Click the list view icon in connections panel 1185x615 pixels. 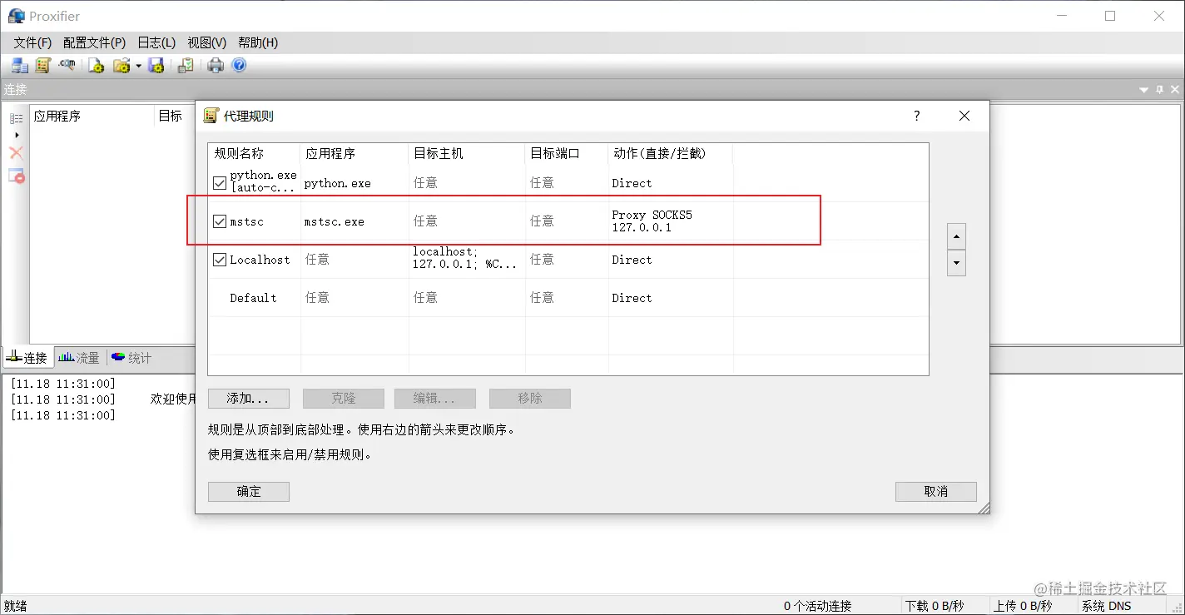(16, 118)
